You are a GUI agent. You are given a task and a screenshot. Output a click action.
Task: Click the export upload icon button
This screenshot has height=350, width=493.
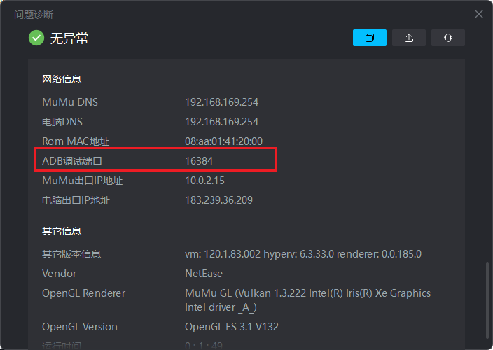(x=409, y=38)
